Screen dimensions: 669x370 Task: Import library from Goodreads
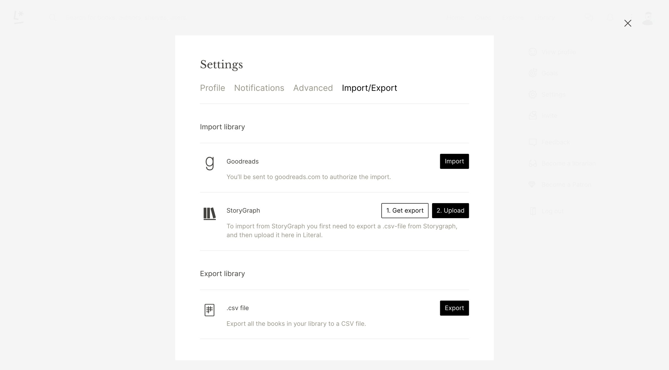pyautogui.click(x=454, y=161)
